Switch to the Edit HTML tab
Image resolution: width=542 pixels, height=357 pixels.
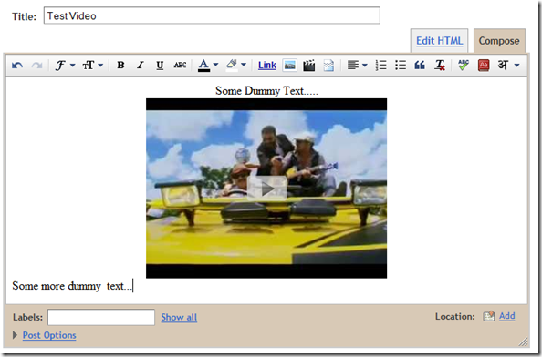439,41
